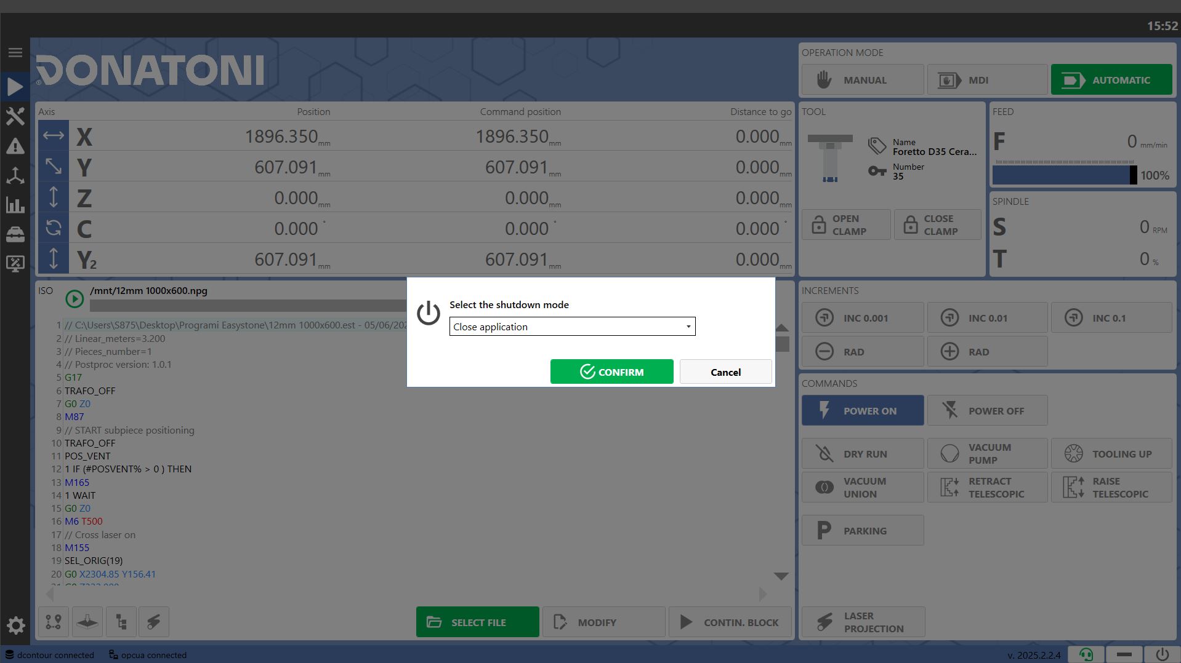Switch operation mode to MANUAL
This screenshot has width=1181, height=663.
pos(863,80)
